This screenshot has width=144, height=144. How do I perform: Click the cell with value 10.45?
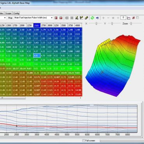coord(64,73)
